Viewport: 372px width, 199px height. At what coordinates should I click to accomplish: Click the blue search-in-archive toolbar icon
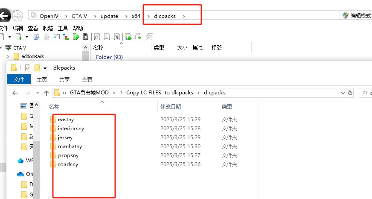(x=36, y=37)
